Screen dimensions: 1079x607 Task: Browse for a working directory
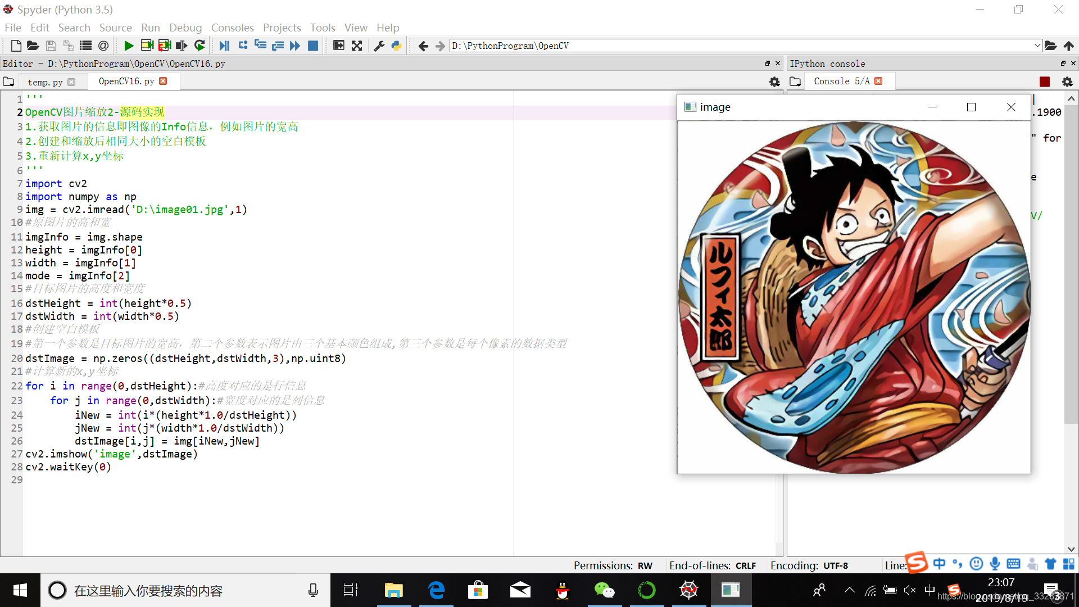pos(1051,46)
